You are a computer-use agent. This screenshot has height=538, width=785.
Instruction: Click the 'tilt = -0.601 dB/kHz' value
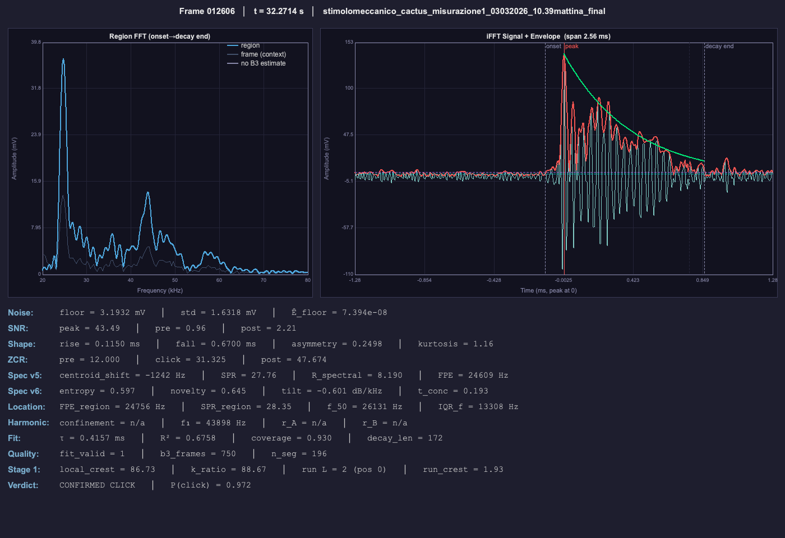coord(332,391)
